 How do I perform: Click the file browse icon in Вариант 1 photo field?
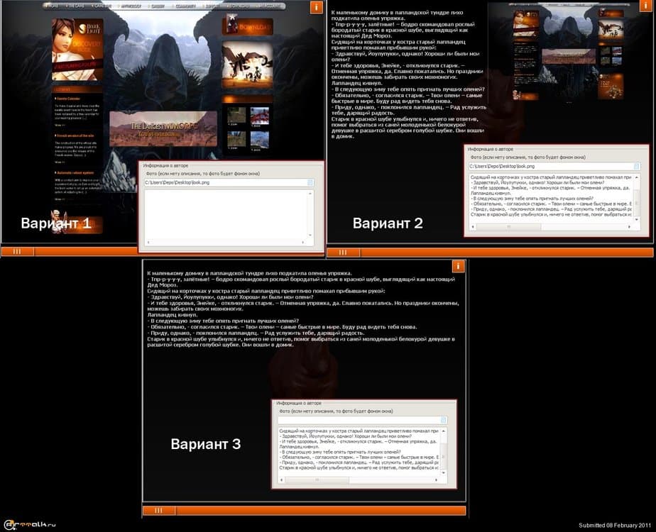tap(310, 182)
